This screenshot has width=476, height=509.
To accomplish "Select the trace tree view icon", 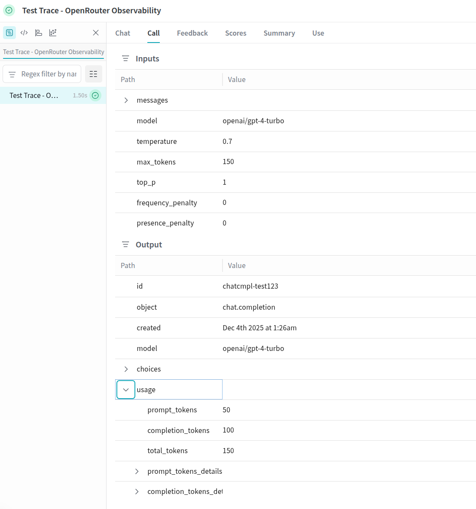I will click(9, 33).
